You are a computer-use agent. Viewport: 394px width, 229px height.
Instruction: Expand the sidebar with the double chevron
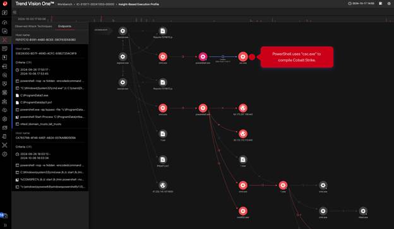[x=5, y=225]
